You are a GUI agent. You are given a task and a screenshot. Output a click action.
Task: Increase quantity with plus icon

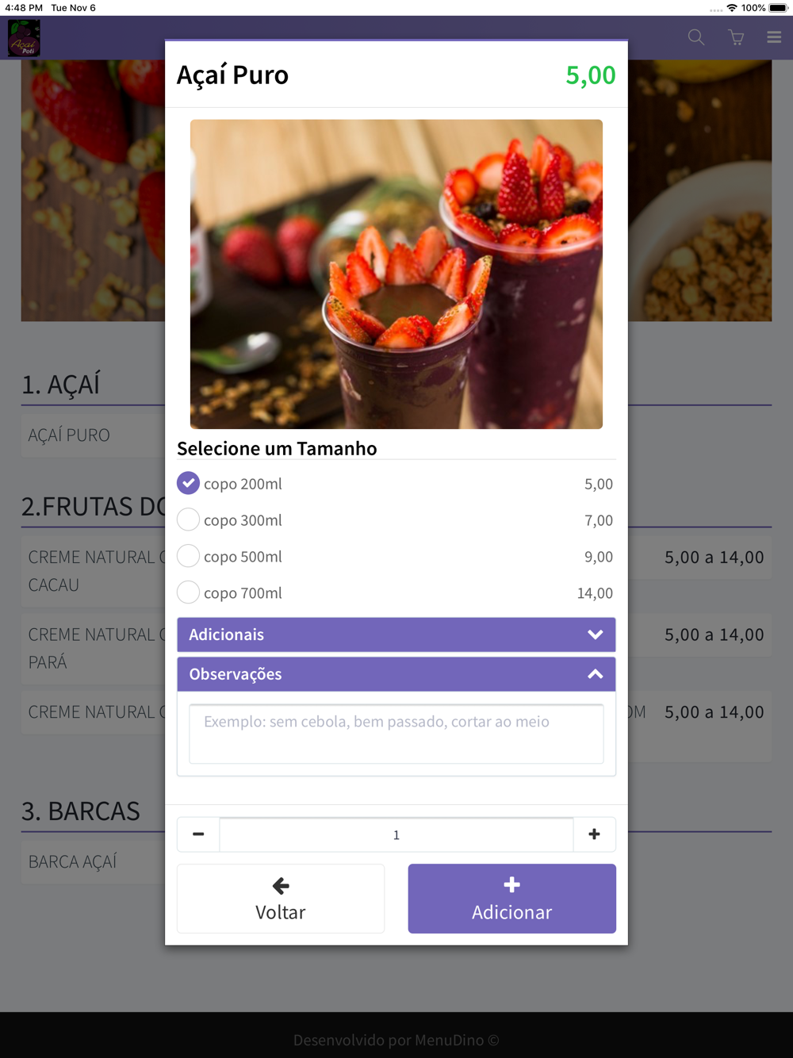point(594,834)
